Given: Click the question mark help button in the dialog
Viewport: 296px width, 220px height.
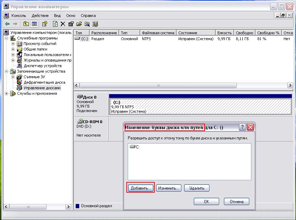Looking at the screenshot, I should (x=242, y=127).
